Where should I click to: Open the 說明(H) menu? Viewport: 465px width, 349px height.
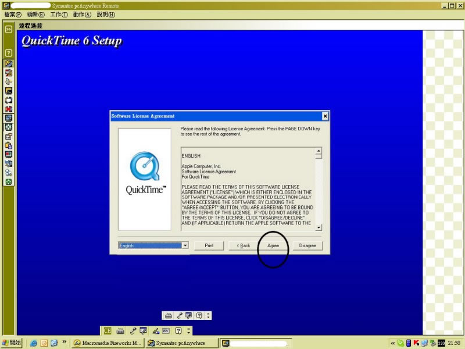(x=106, y=15)
